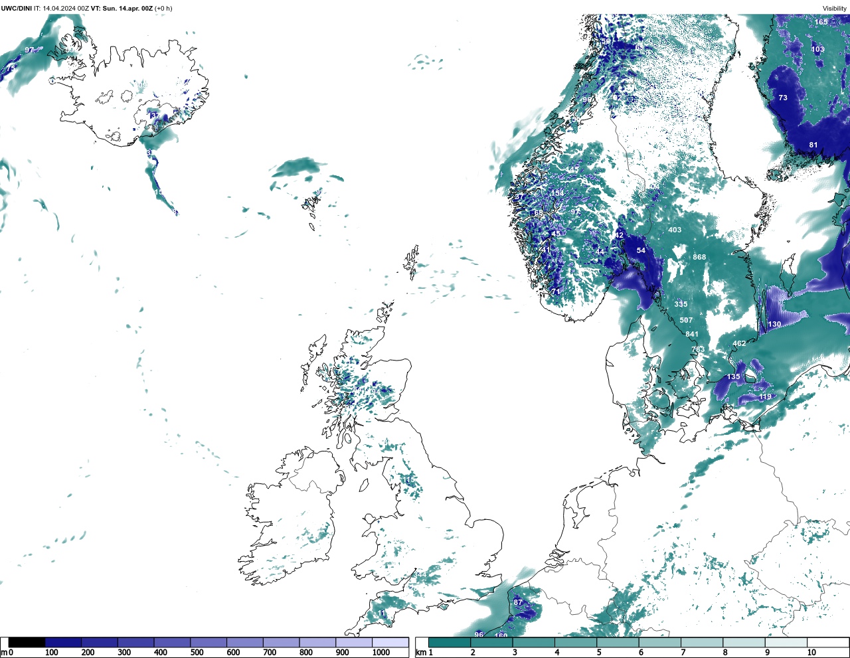This screenshot has width=850, height=658.
Task: Click the visibility value '783' on the map
Action: click(x=698, y=349)
